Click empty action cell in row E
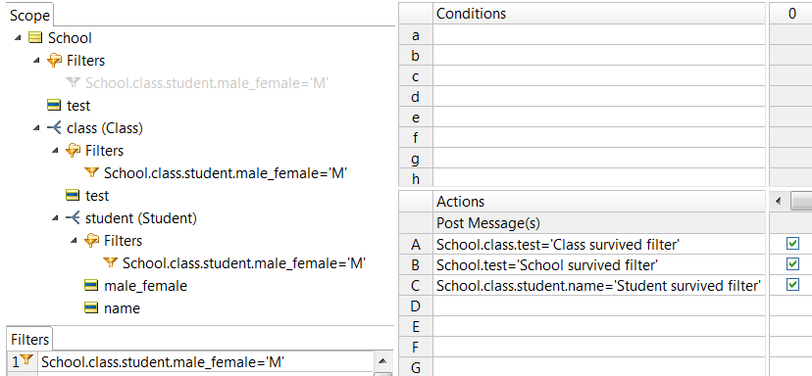The width and height of the screenshot is (812, 376). (x=598, y=326)
